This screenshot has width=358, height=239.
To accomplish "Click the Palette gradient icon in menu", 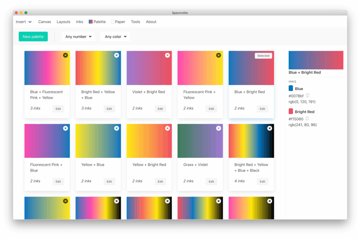I will click(91, 22).
